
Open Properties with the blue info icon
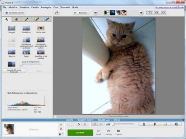click(x=176, y=124)
